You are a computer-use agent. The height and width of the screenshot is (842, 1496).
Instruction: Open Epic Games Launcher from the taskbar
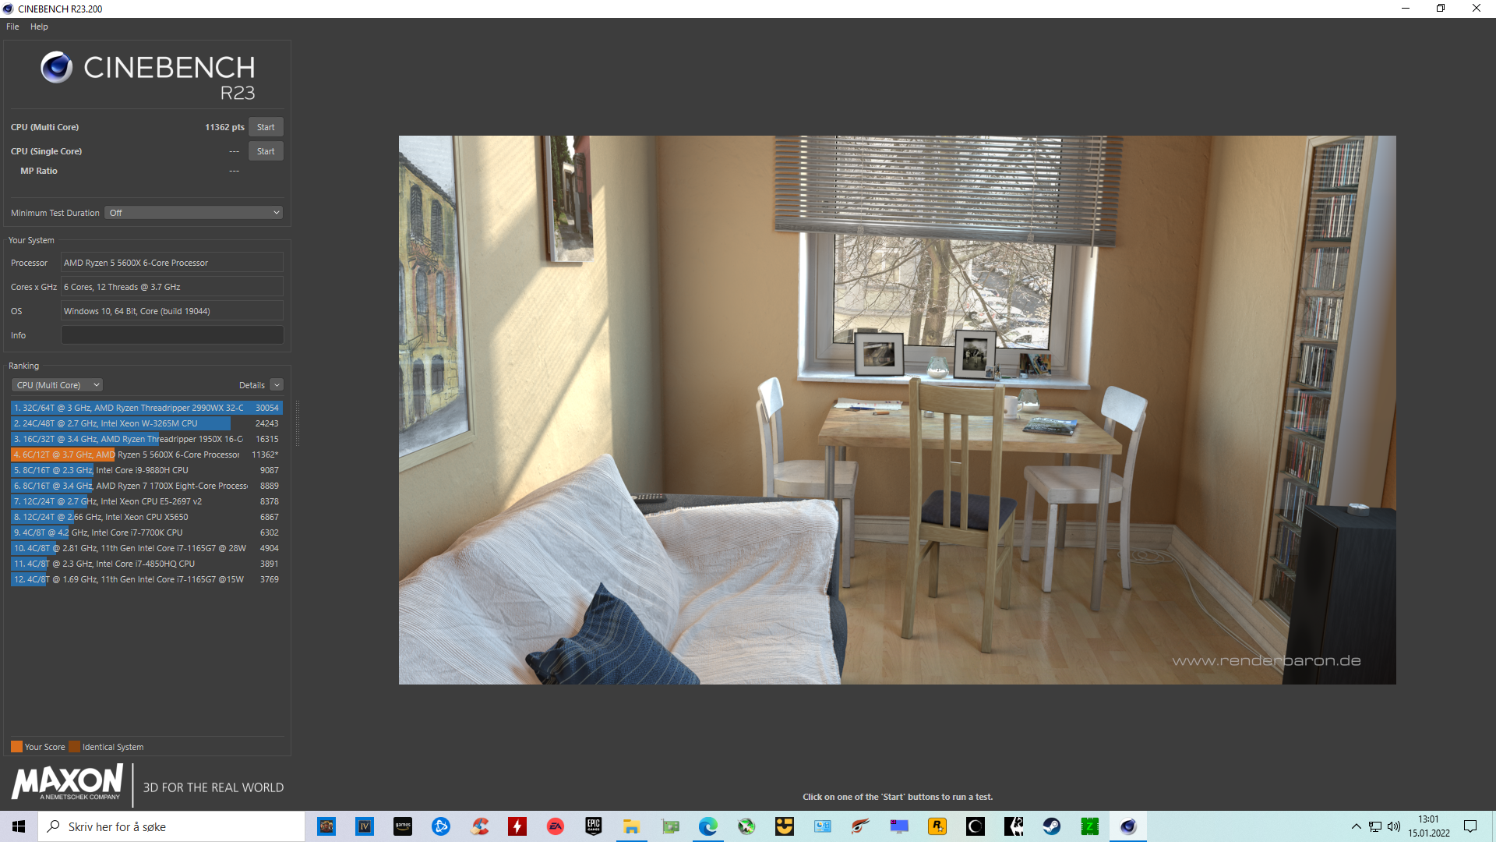pyautogui.click(x=594, y=826)
